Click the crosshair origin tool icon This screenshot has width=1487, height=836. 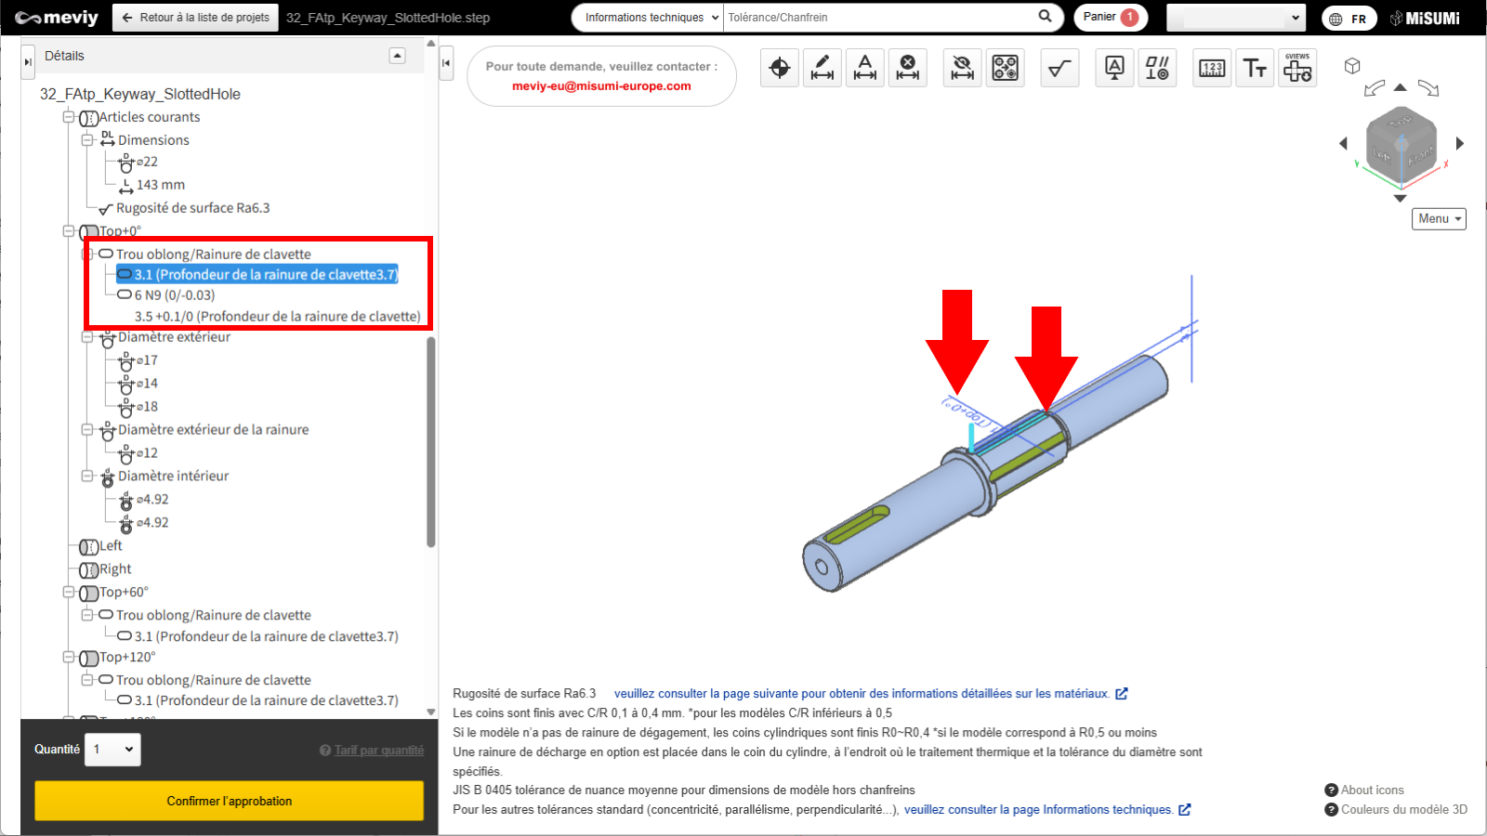pyautogui.click(x=780, y=68)
